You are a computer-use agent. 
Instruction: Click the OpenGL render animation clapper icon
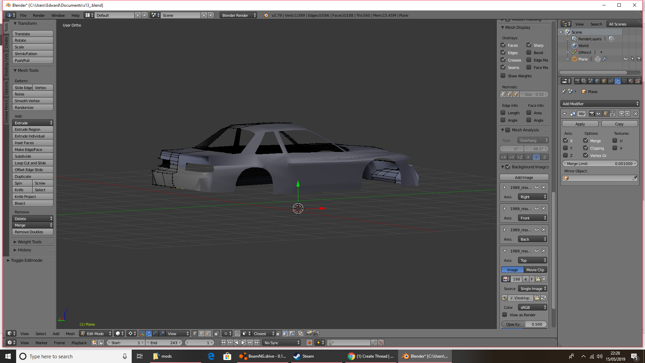pos(315,333)
